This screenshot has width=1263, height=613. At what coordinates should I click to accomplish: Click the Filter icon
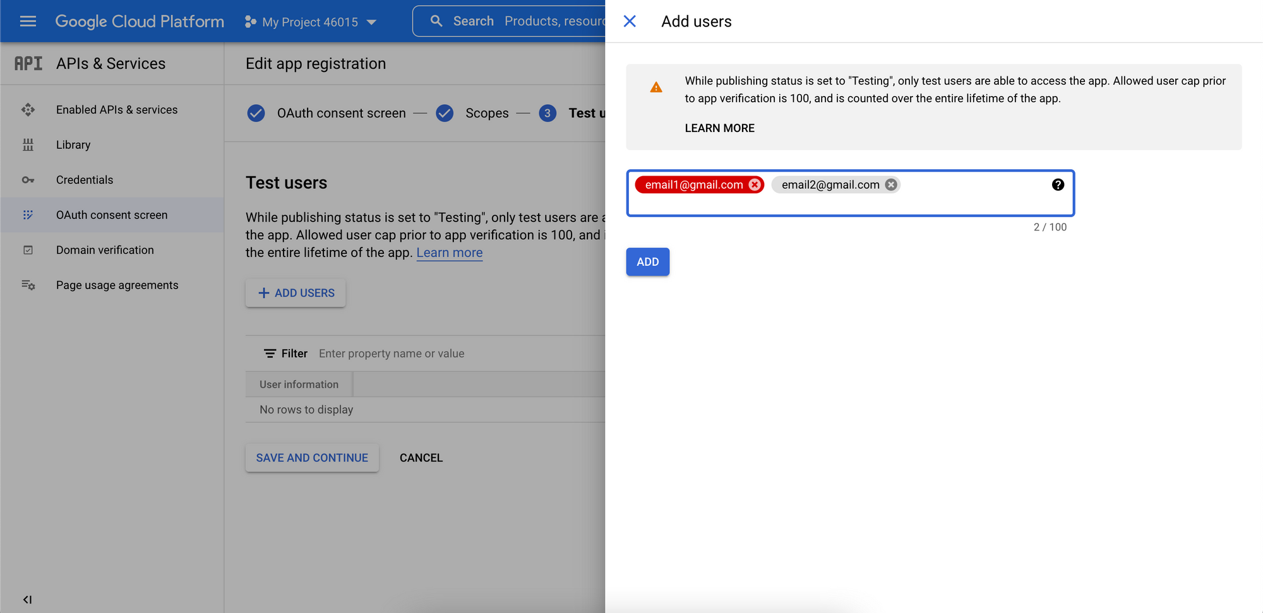(x=270, y=354)
